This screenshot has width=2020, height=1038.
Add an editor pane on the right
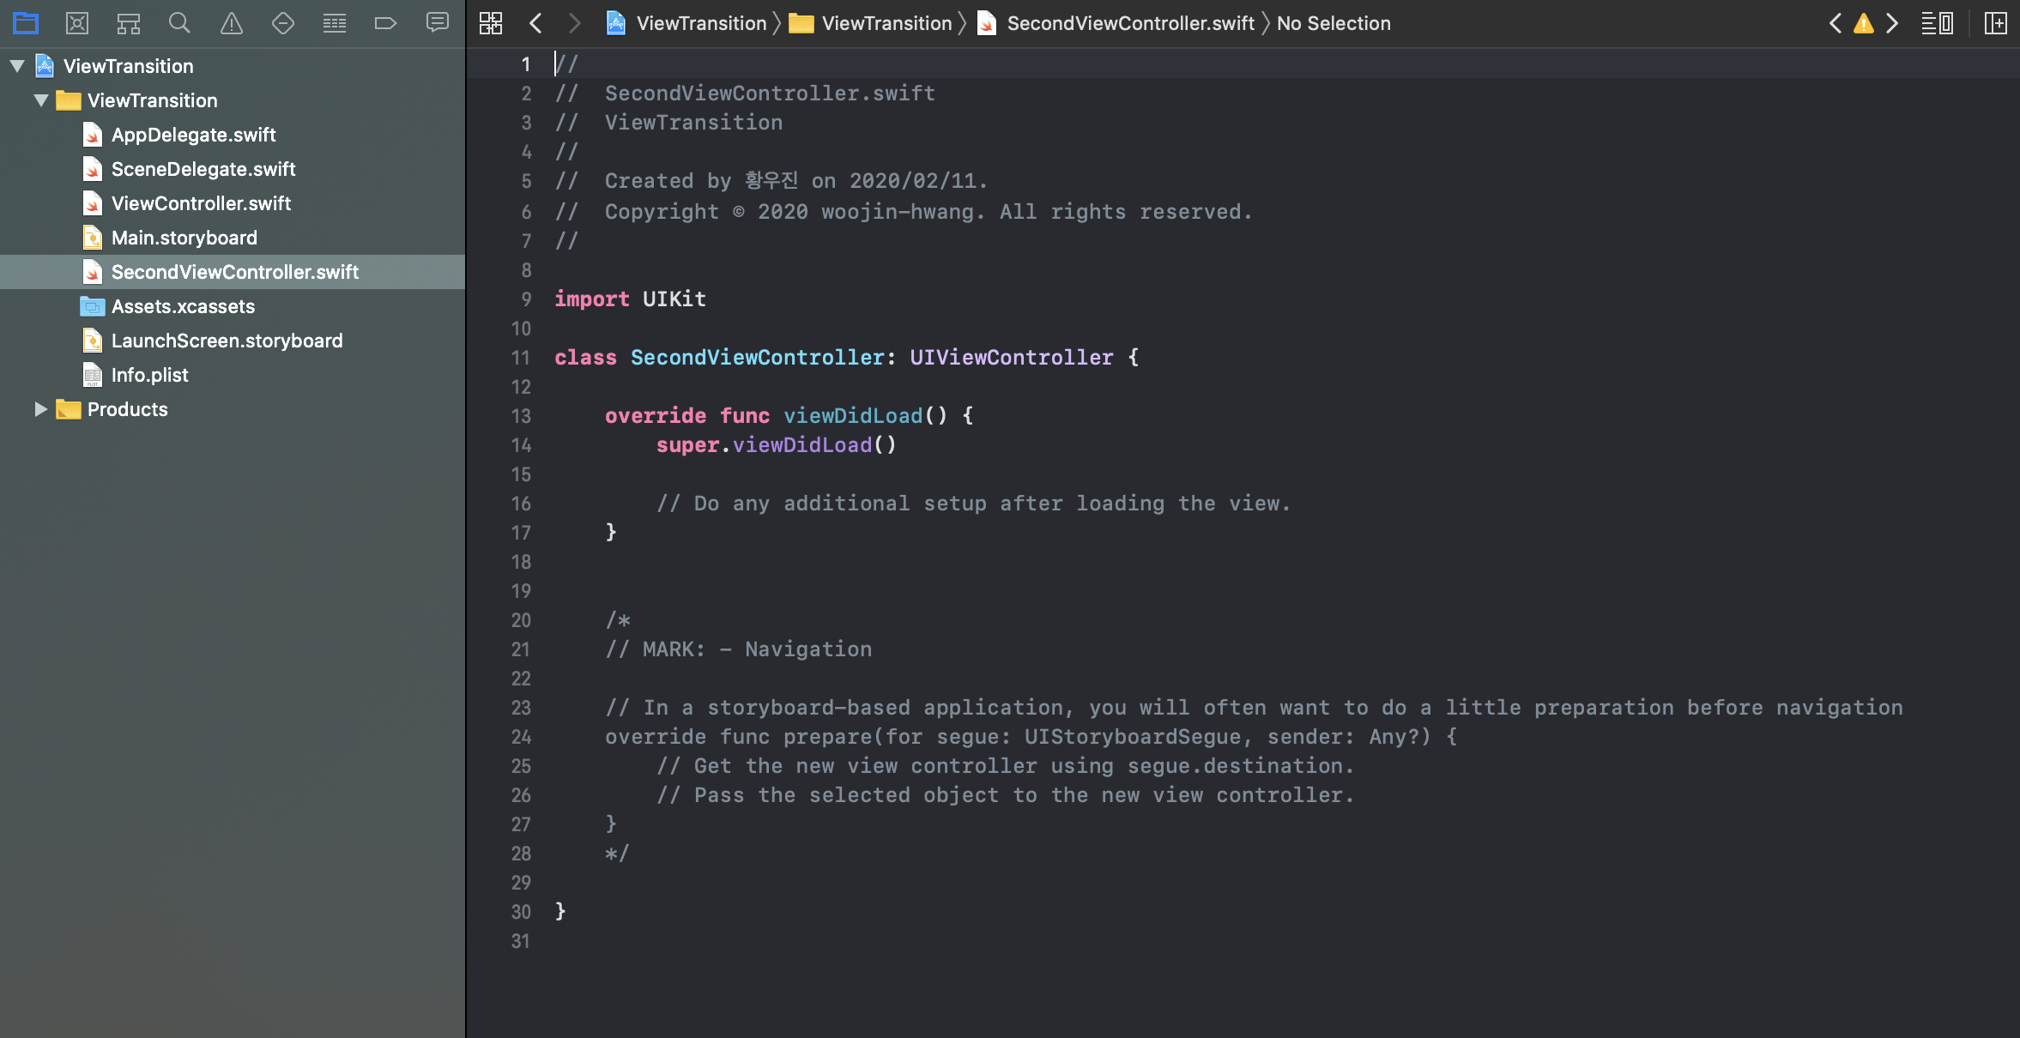pos(1995,23)
